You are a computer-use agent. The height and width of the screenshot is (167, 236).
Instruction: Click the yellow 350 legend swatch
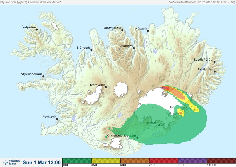tap(106, 161)
